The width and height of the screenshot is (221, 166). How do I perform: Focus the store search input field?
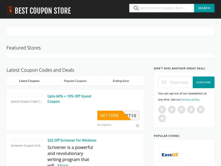(x=162, y=8)
